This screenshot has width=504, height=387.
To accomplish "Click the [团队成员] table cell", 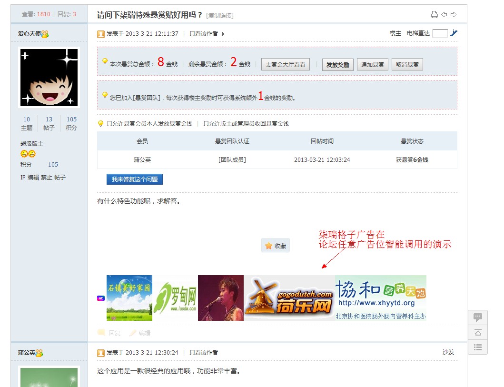I will pyautogui.click(x=232, y=160).
